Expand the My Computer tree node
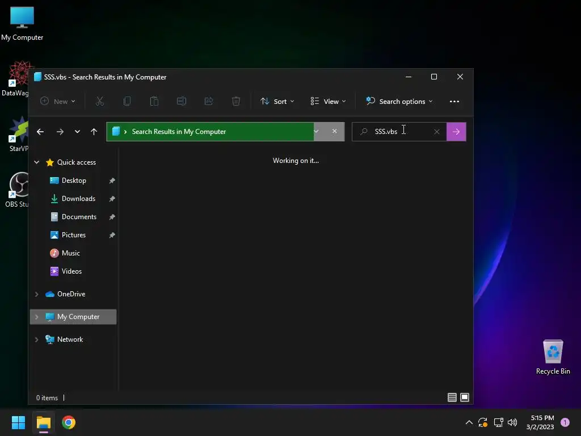The image size is (581, 436). (37, 317)
